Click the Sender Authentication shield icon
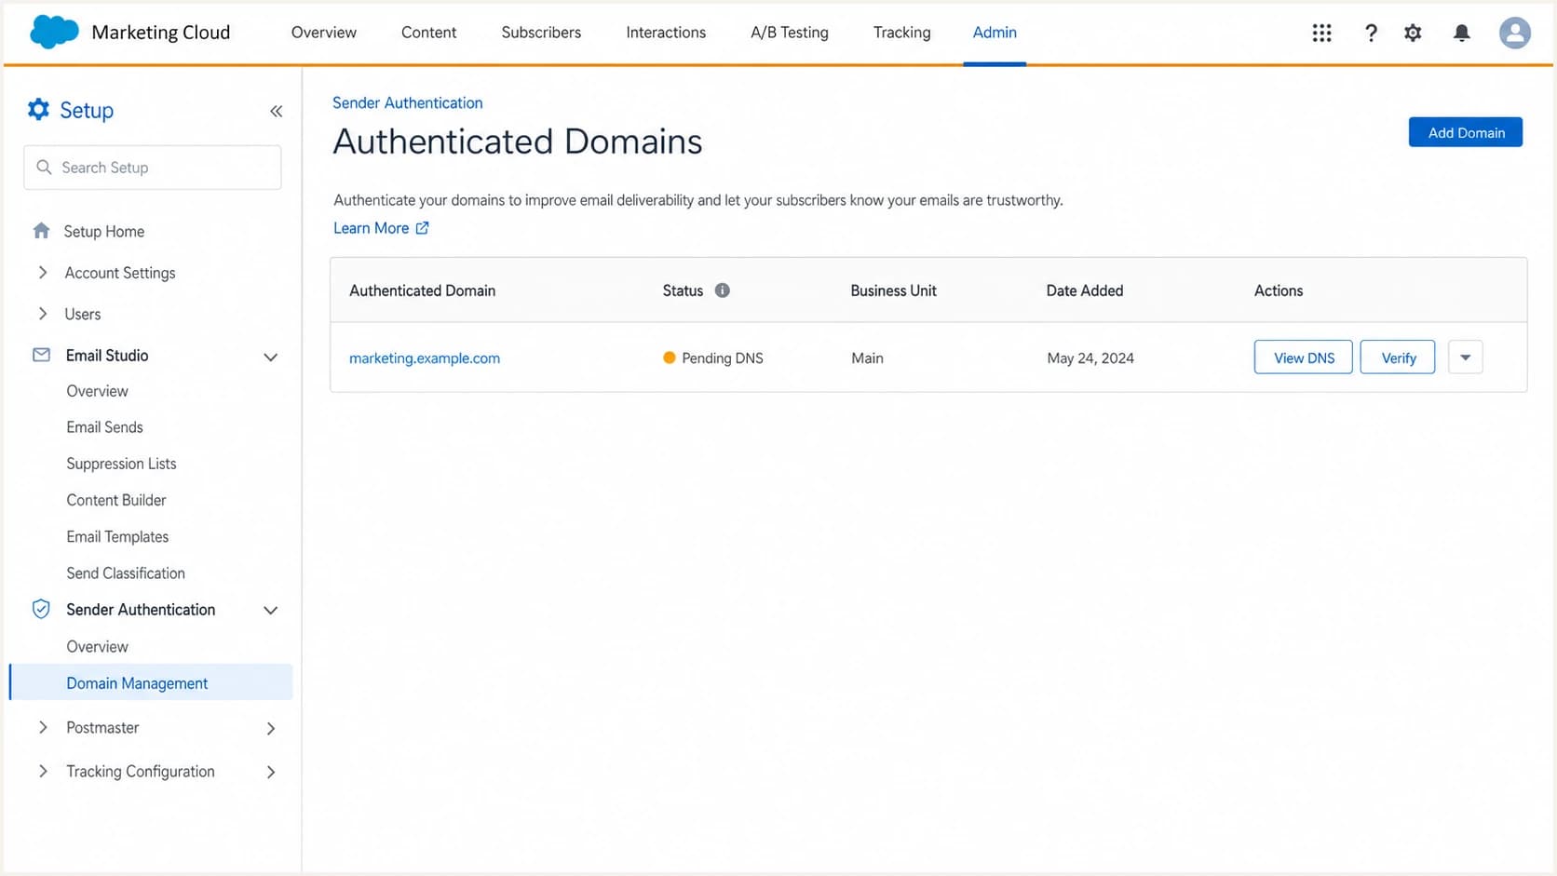1557x876 pixels. 41,609
